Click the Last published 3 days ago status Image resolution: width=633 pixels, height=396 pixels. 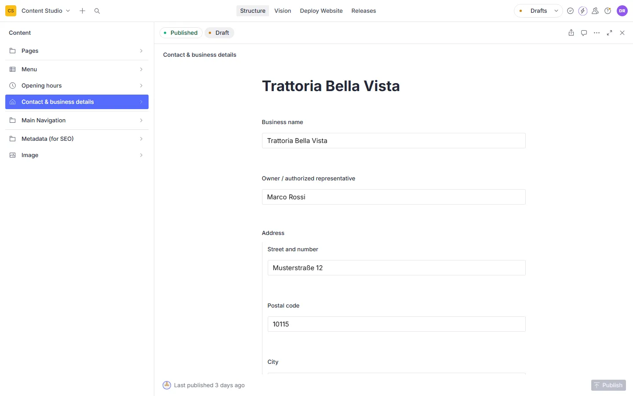[x=204, y=385]
